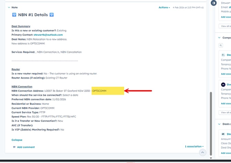
Task: Click Add comment on the note
Action: (x=26, y=147)
